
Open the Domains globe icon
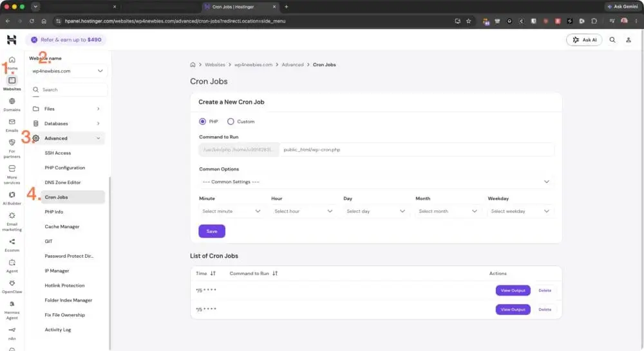pyautogui.click(x=12, y=102)
